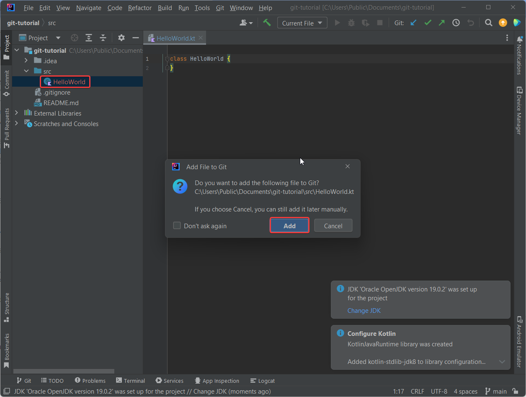This screenshot has width=526, height=397.
Task: Commit changes via the green checkmark icon
Action: pyautogui.click(x=428, y=23)
